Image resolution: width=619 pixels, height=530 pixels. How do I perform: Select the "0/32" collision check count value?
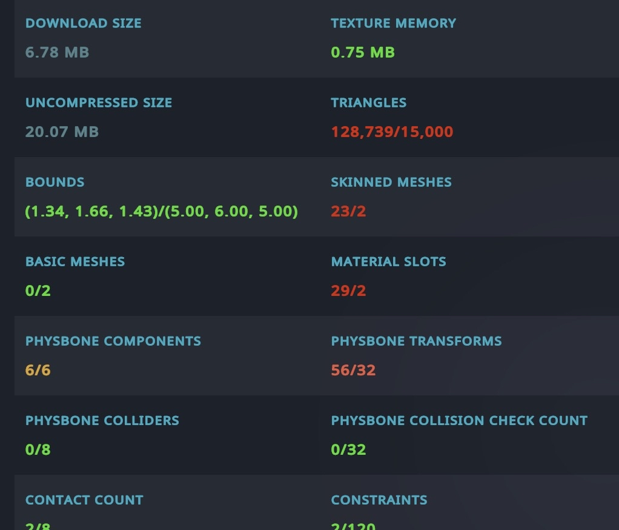tap(349, 450)
